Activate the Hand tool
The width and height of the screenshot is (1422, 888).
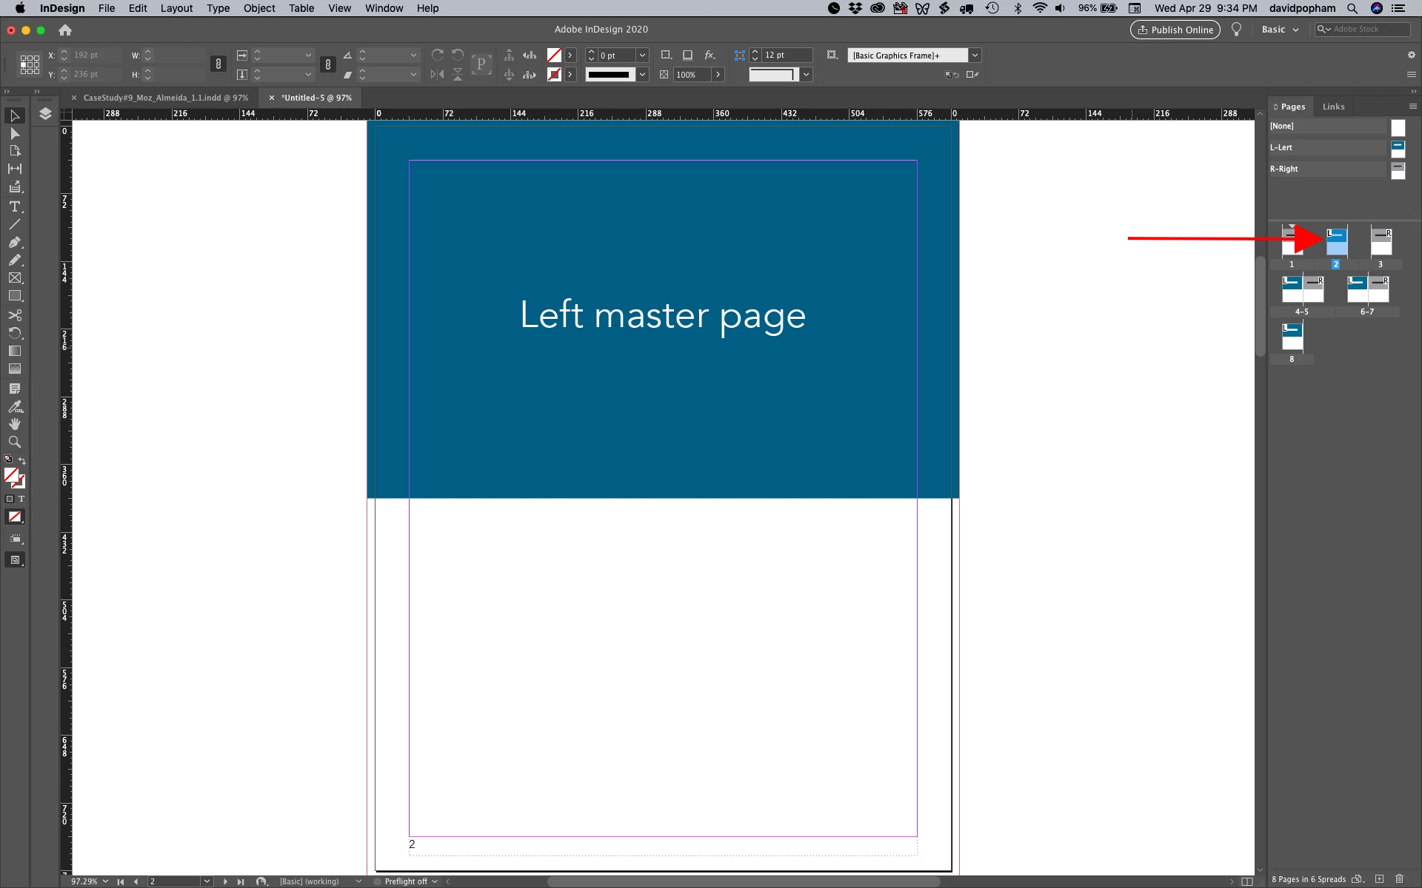pos(14,424)
